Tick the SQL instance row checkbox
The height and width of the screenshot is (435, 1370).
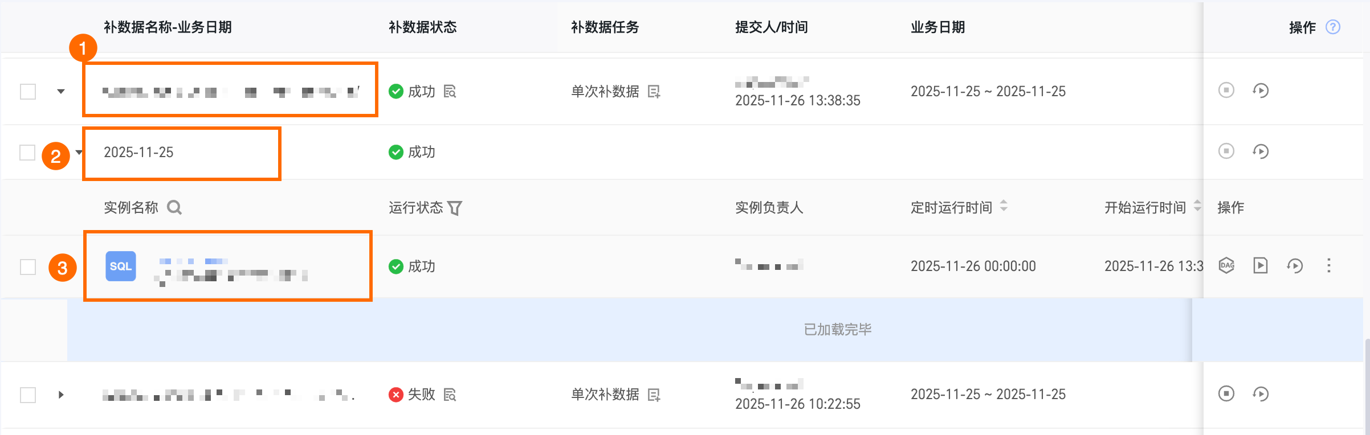tap(28, 266)
